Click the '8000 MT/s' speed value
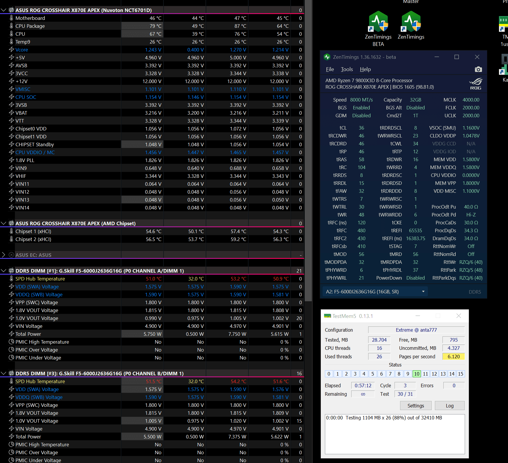The height and width of the screenshot is (463, 508). tap(361, 100)
